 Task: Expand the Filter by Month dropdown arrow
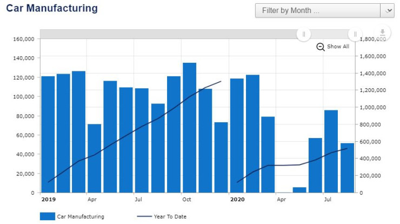[x=388, y=11]
